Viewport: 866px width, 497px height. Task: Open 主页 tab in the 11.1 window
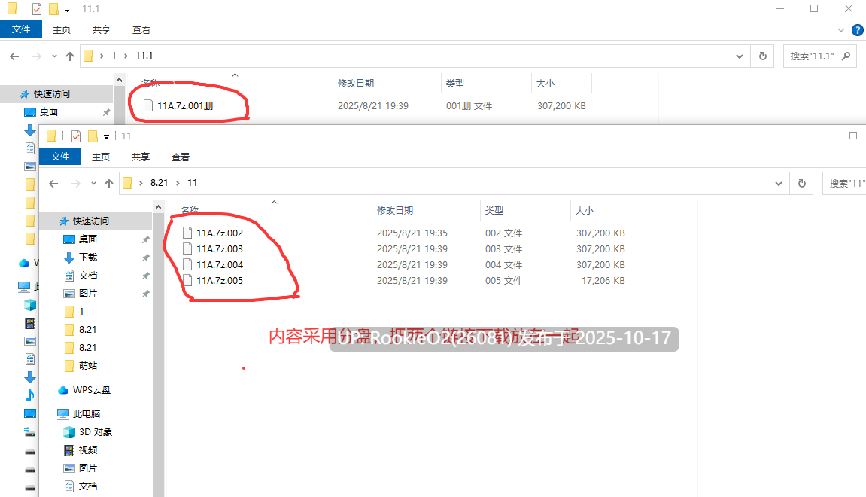click(61, 30)
